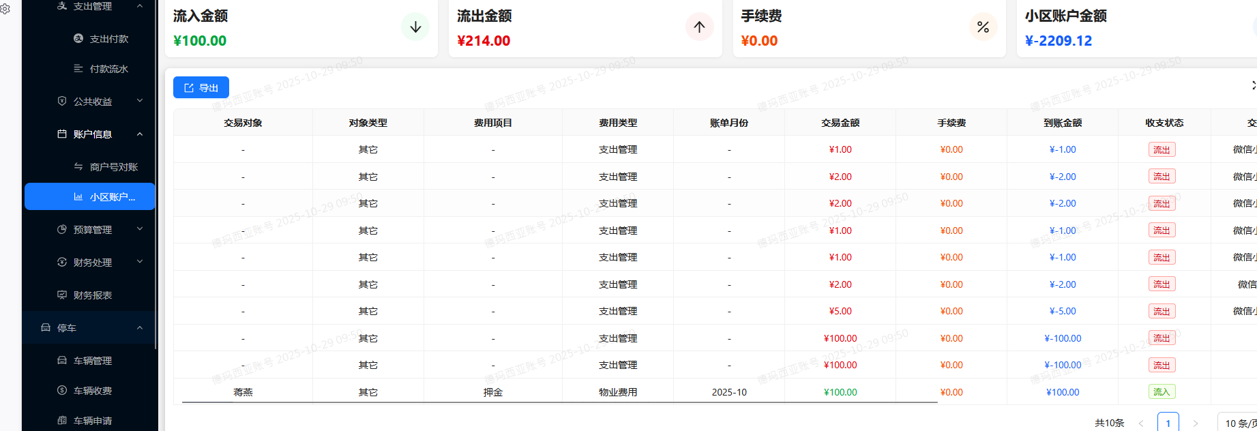The width and height of the screenshot is (1257, 431).
Task: Open 车辆管理 in the sidebar
Action: [x=92, y=361]
